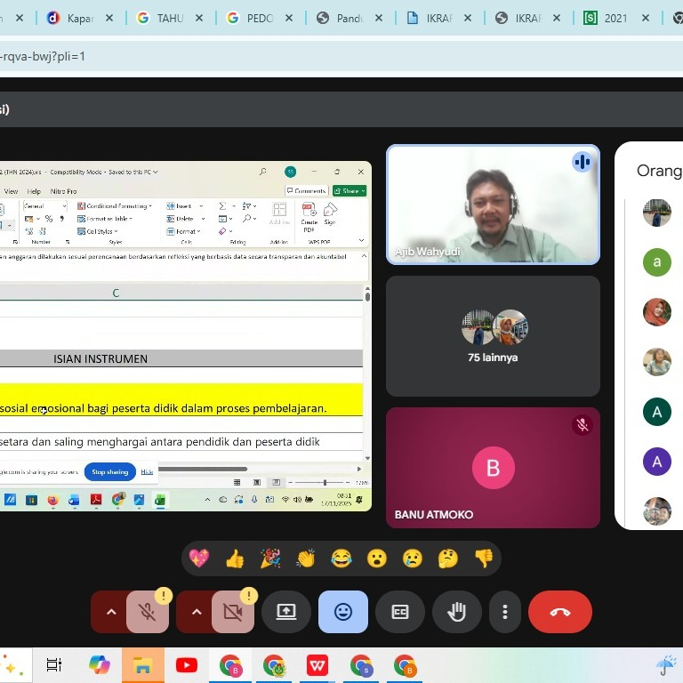The width and height of the screenshot is (683, 683).
Task: Turn on the camera
Action: 233,612
